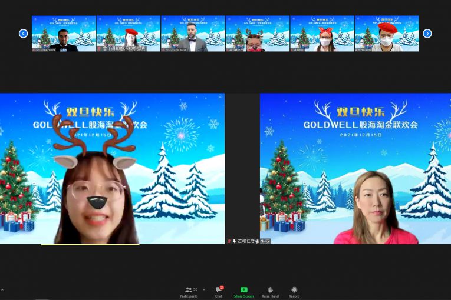451x300 pixels.
Task: Expand the hidden controls caret at bottom-left corner
Action: 2,290
